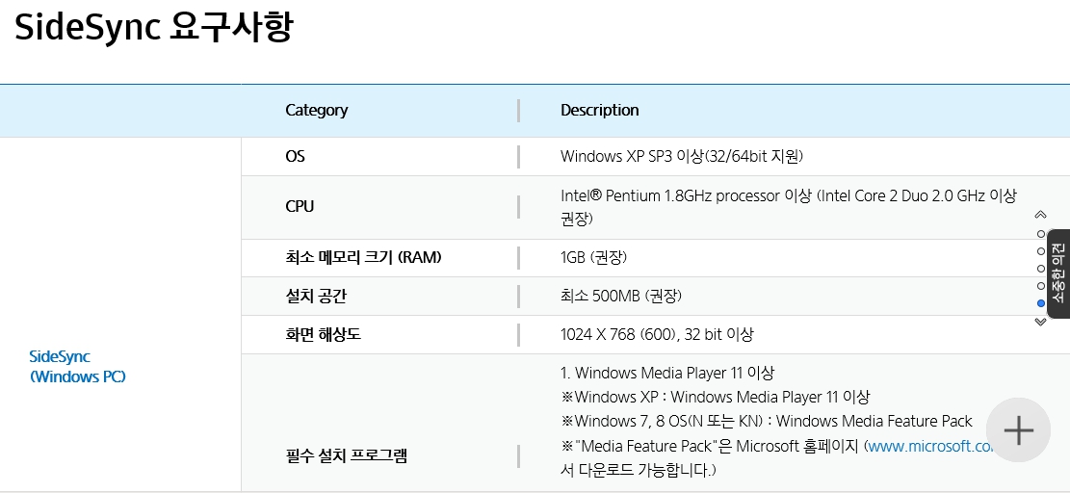Click the Description column header
This screenshot has height=493, width=1070.
tap(600, 110)
